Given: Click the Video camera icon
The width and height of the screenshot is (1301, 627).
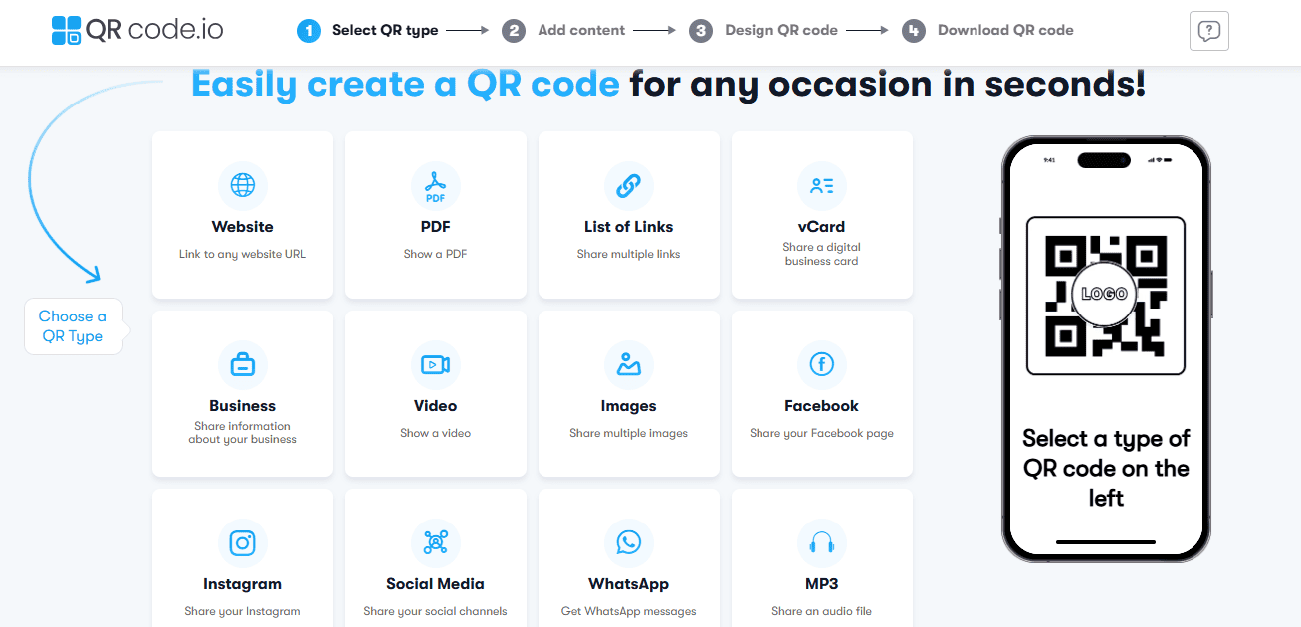Looking at the screenshot, I should click(436, 365).
